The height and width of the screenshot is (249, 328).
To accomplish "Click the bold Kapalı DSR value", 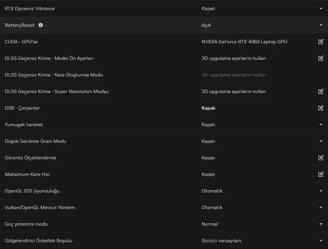I will tap(208, 108).
